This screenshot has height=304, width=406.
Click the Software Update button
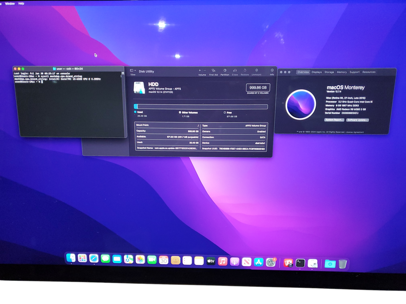357,120
